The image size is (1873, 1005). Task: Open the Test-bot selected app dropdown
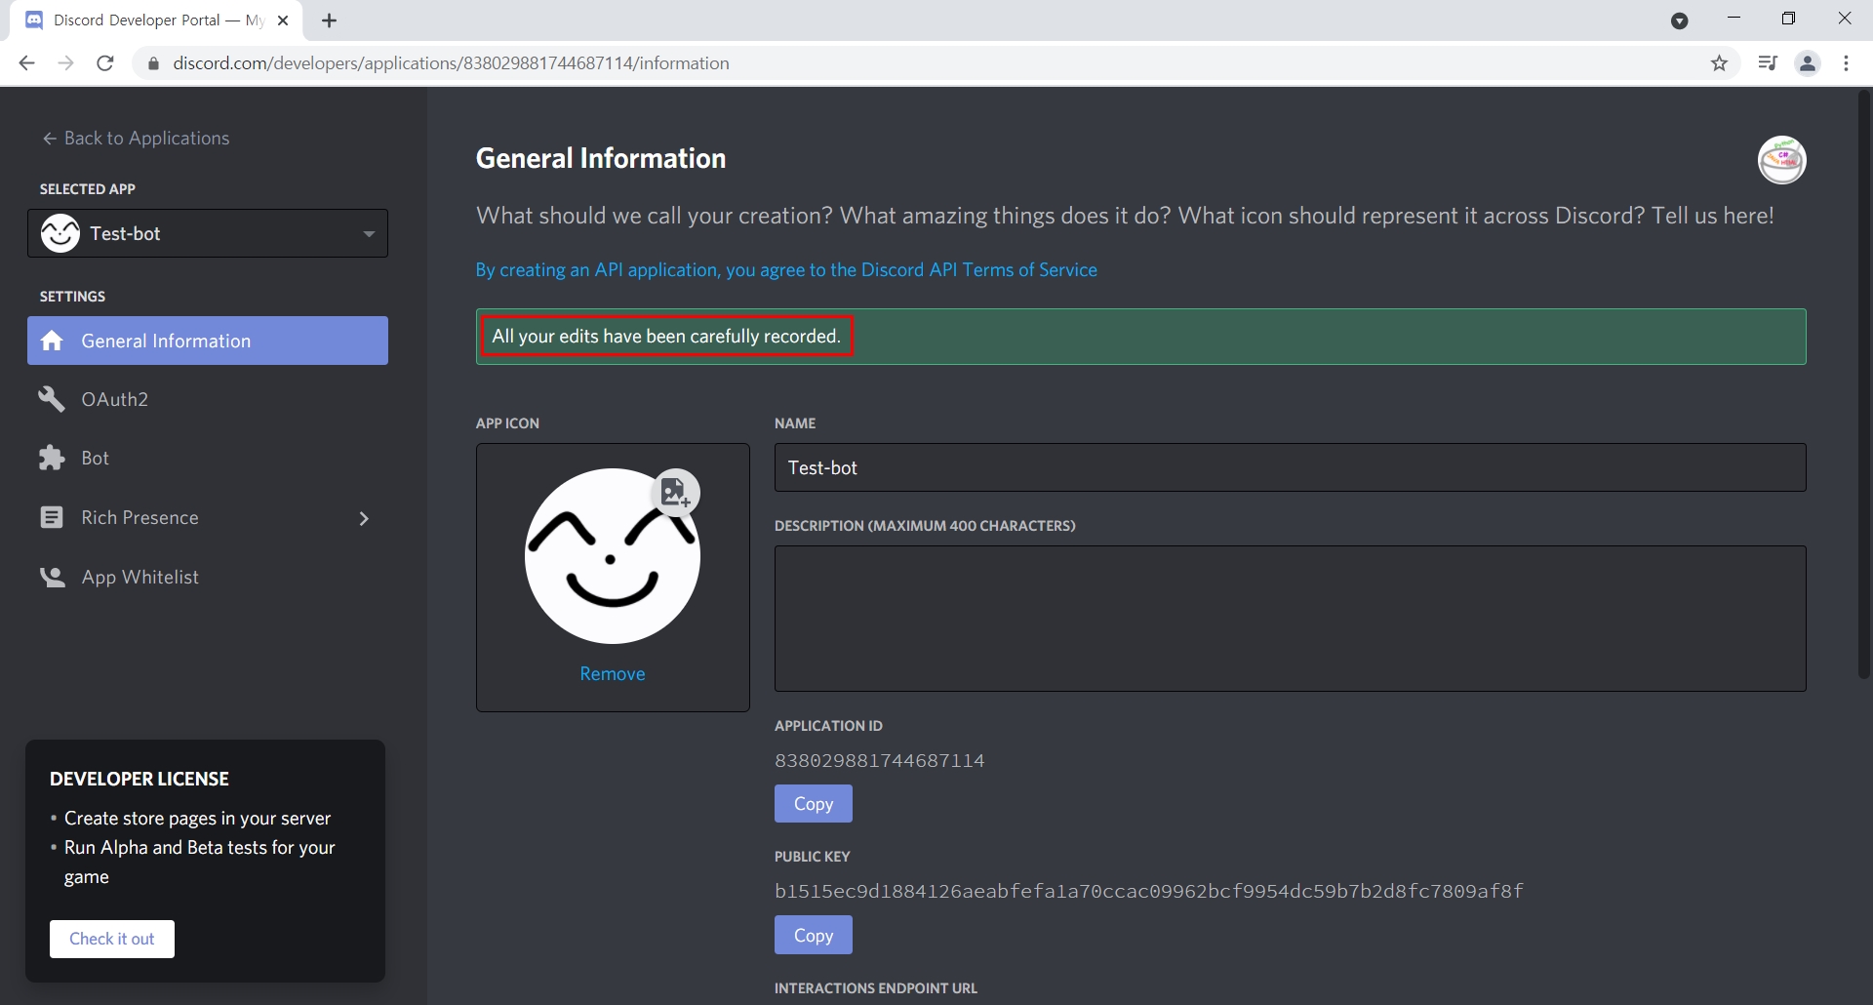(208, 233)
